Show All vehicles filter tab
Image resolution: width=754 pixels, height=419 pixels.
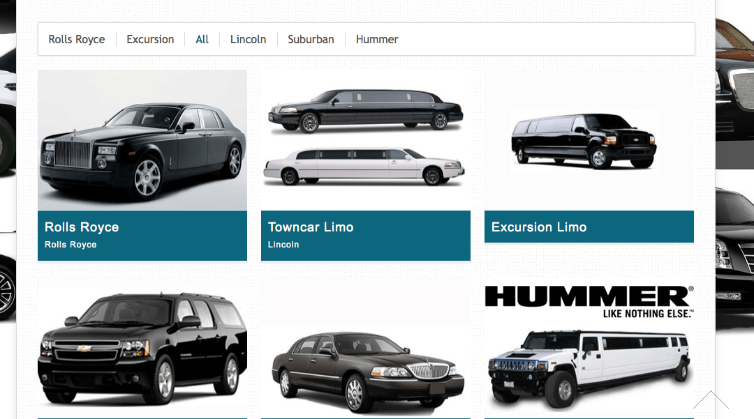pyautogui.click(x=202, y=39)
